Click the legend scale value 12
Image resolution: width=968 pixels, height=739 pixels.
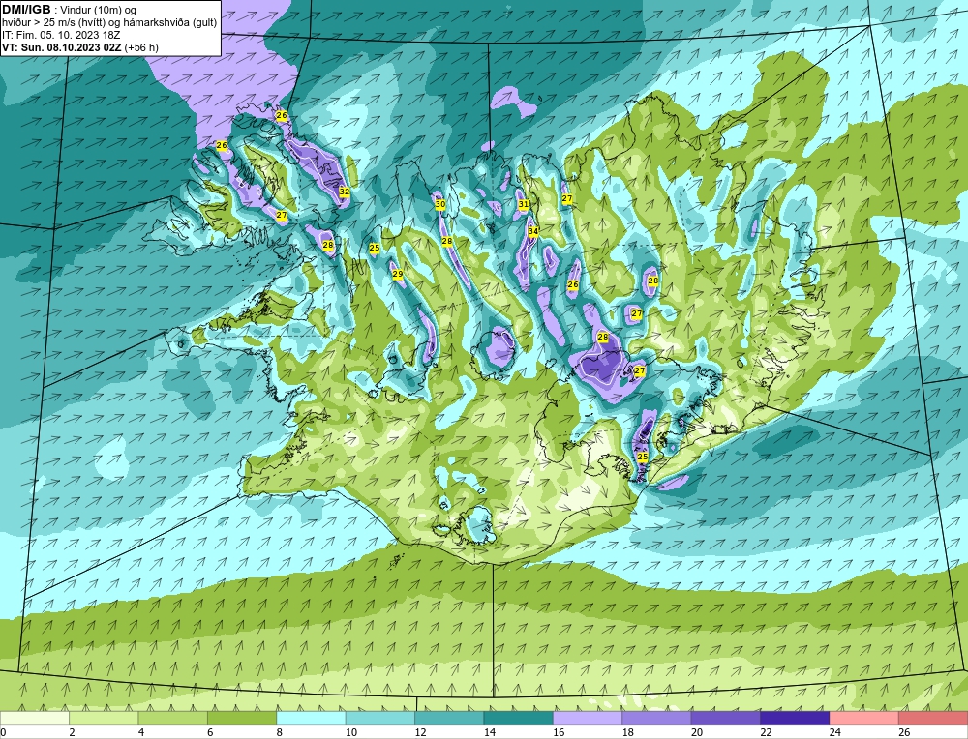click(420, 732)
